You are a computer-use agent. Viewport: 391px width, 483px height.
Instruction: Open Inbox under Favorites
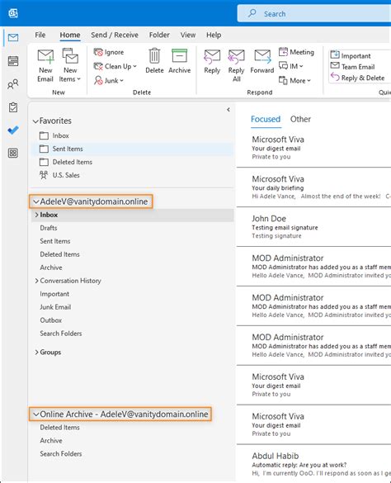(x=132, y=135)
